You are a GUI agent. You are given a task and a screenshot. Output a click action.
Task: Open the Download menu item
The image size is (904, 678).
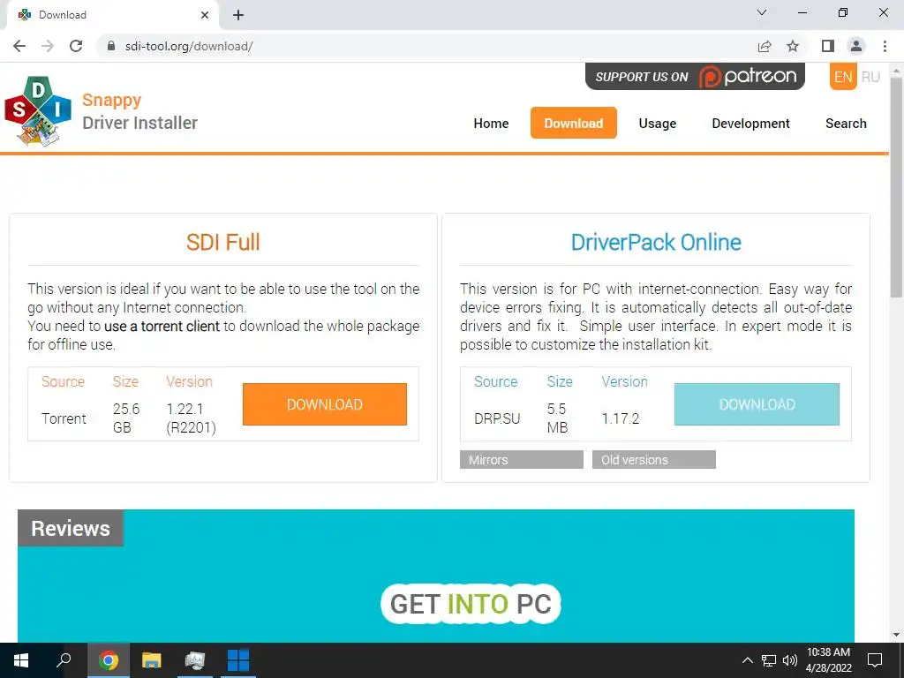[574, 123]
